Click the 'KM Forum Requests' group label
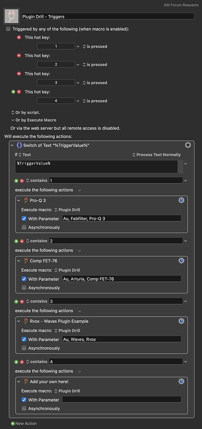Screen dimensions: 202x429 pyautogui.click(x=182, y=5)
